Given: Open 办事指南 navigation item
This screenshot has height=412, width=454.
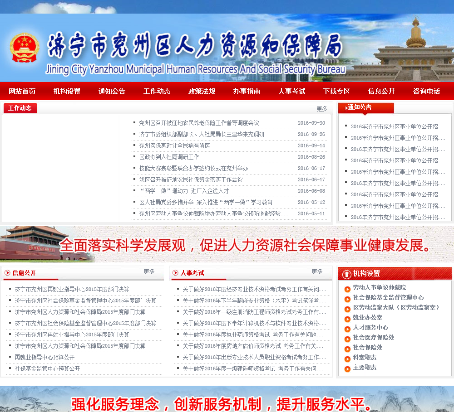Looking at the screenshot, I should (x=247, y=92).
